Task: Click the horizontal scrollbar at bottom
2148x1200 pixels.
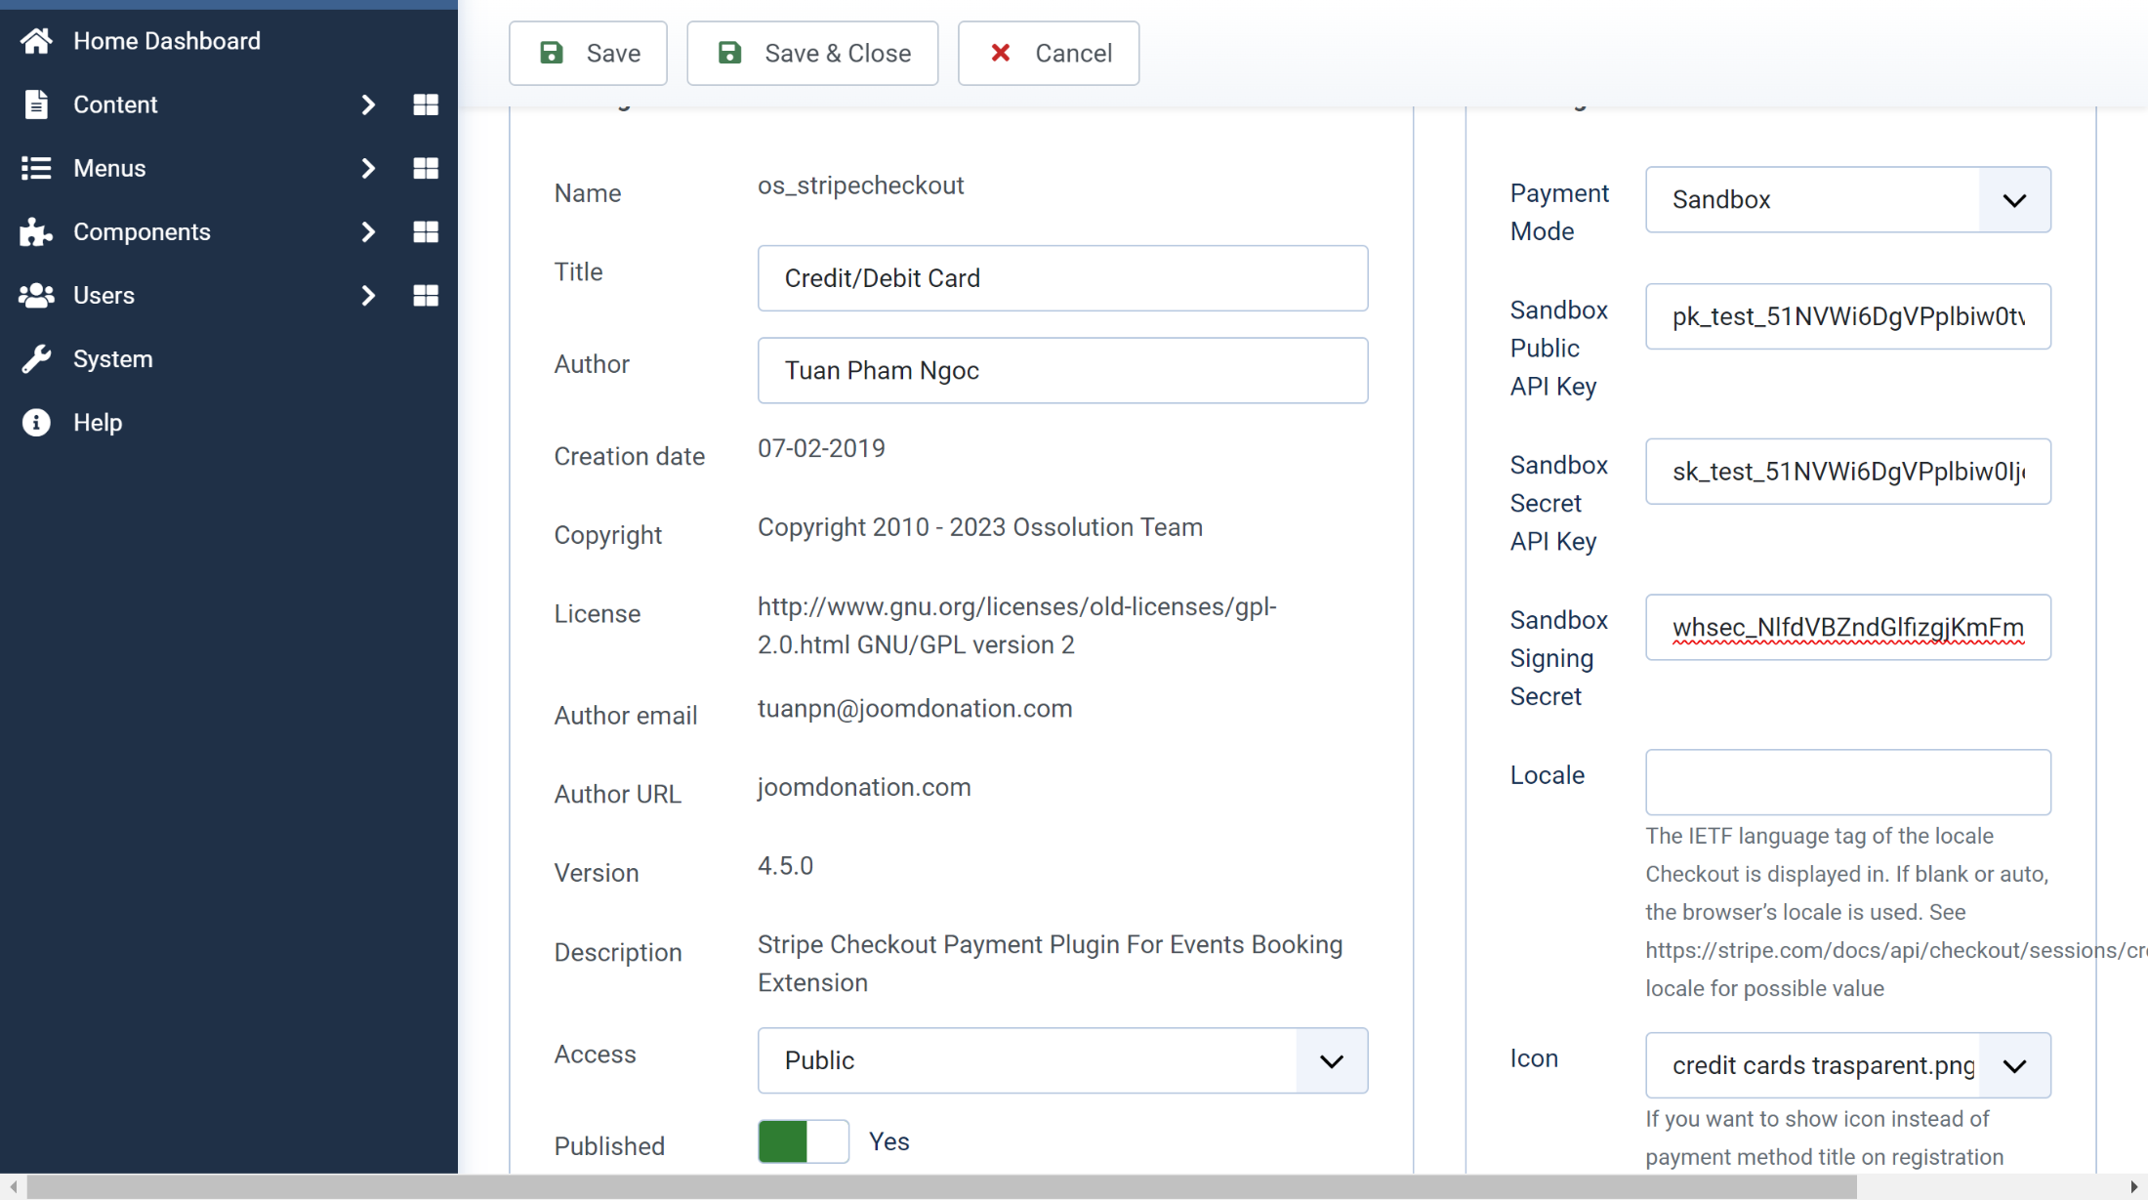Action: click(941, 1186)
